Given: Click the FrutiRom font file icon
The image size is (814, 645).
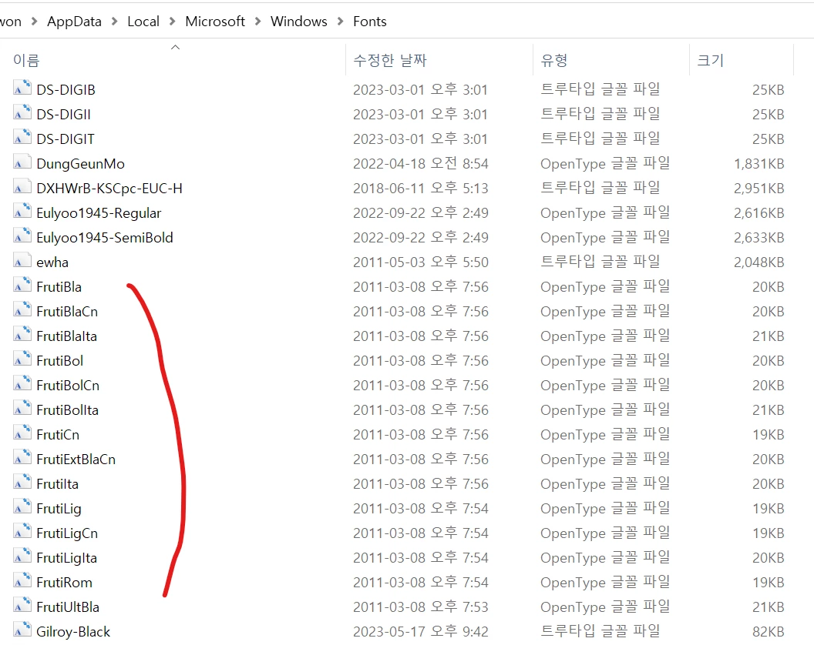Looking at the screenshot, I should 22,580.
